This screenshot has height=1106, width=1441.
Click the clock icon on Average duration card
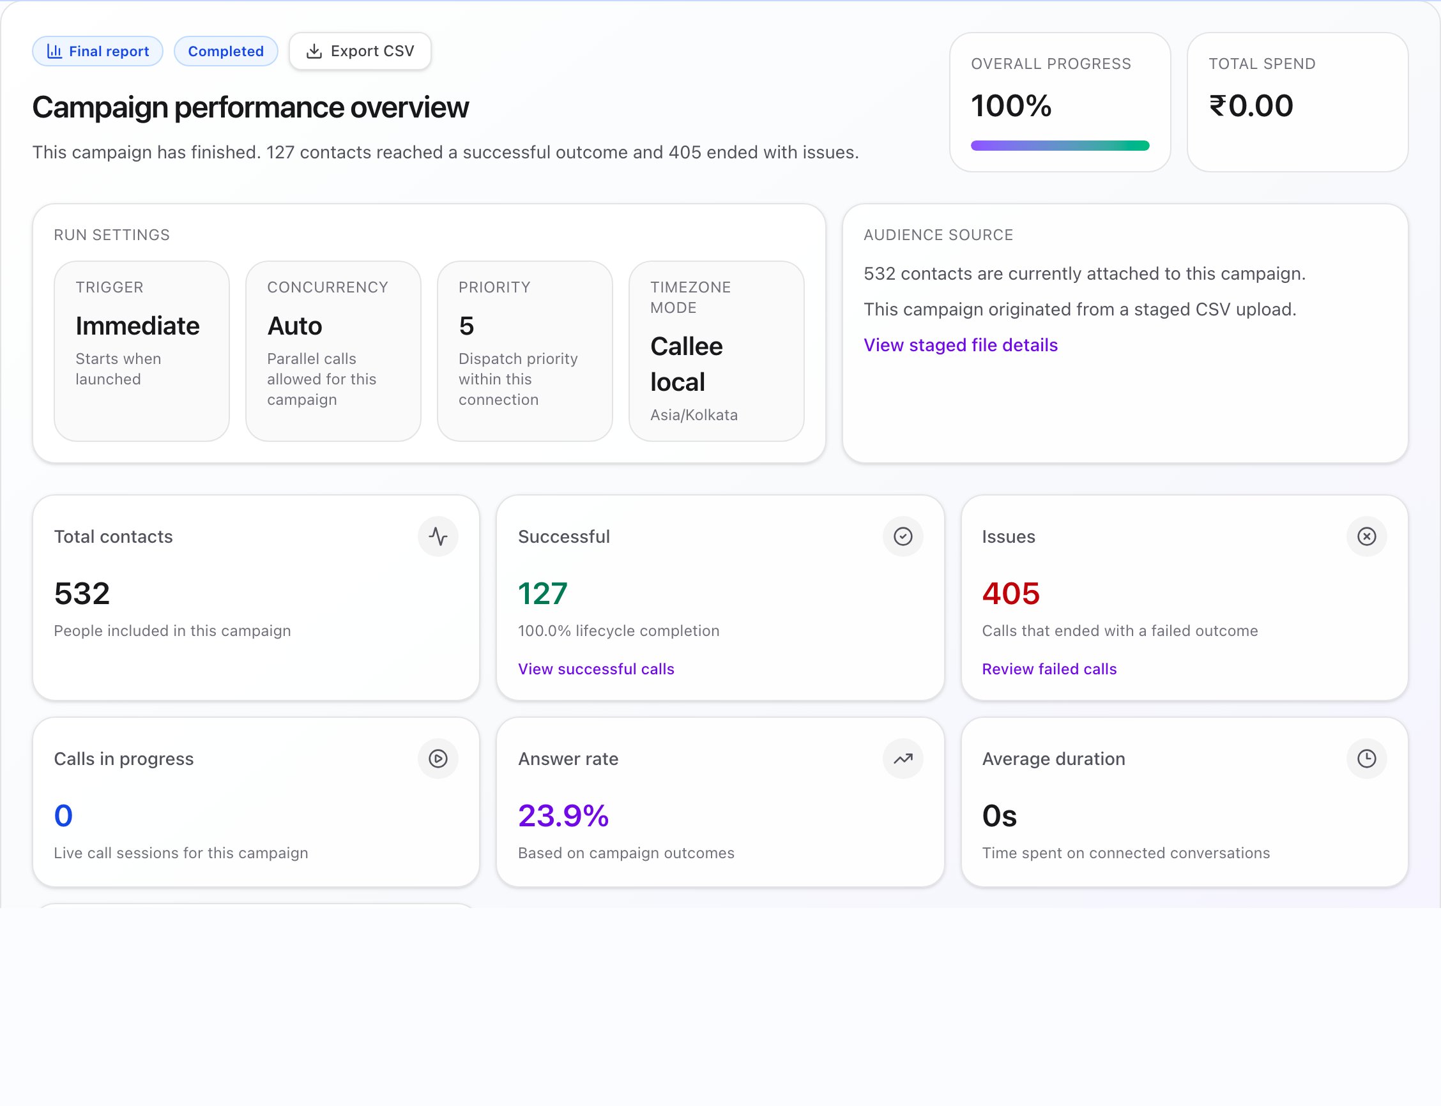[x=1366, y=759]
